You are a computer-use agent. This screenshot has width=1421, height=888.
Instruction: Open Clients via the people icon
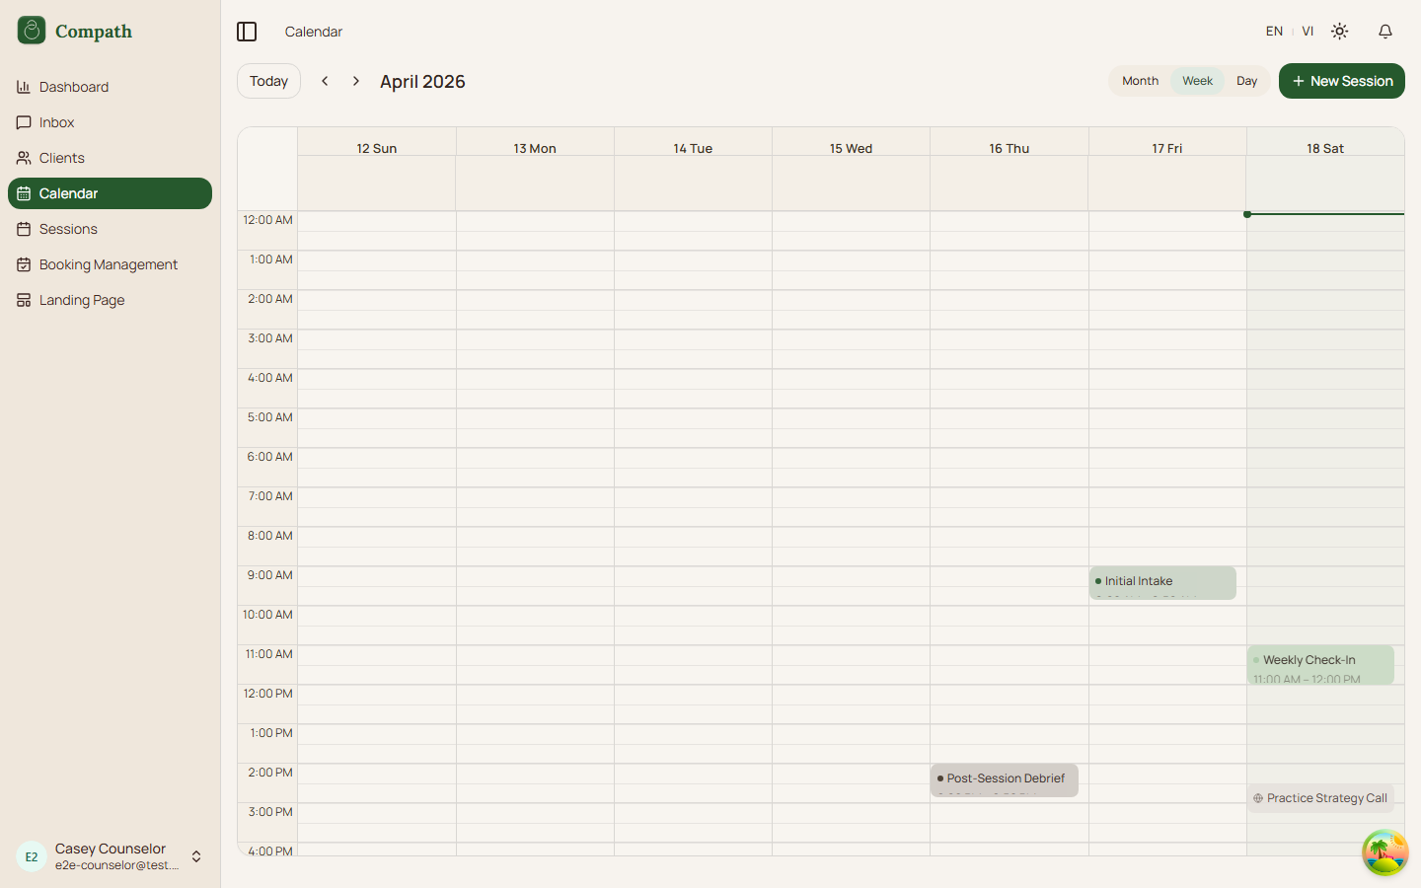(24, 158)
